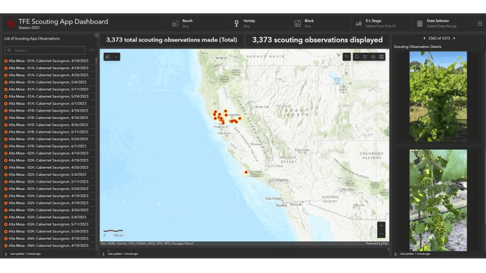Open the map search tool
Viewport: 486px width, 273px height.
[x=346, y=56]
